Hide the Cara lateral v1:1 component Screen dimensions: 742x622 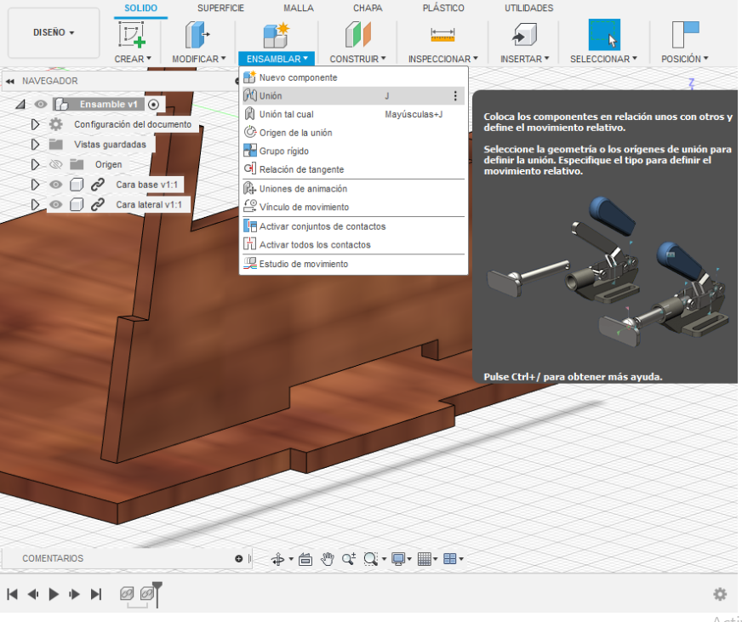56,204
